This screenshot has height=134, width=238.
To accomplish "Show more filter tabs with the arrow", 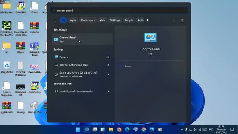I will (148, 20).
